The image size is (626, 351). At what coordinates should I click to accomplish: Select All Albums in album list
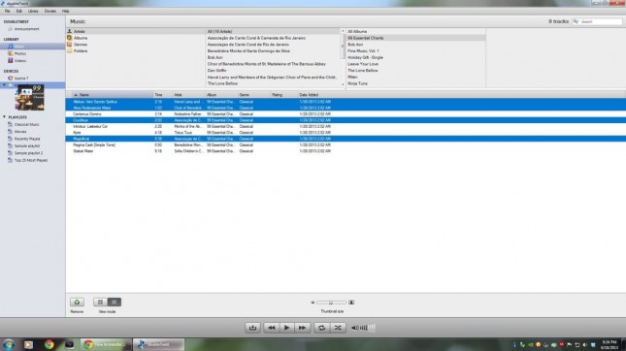tap(357, 31)
